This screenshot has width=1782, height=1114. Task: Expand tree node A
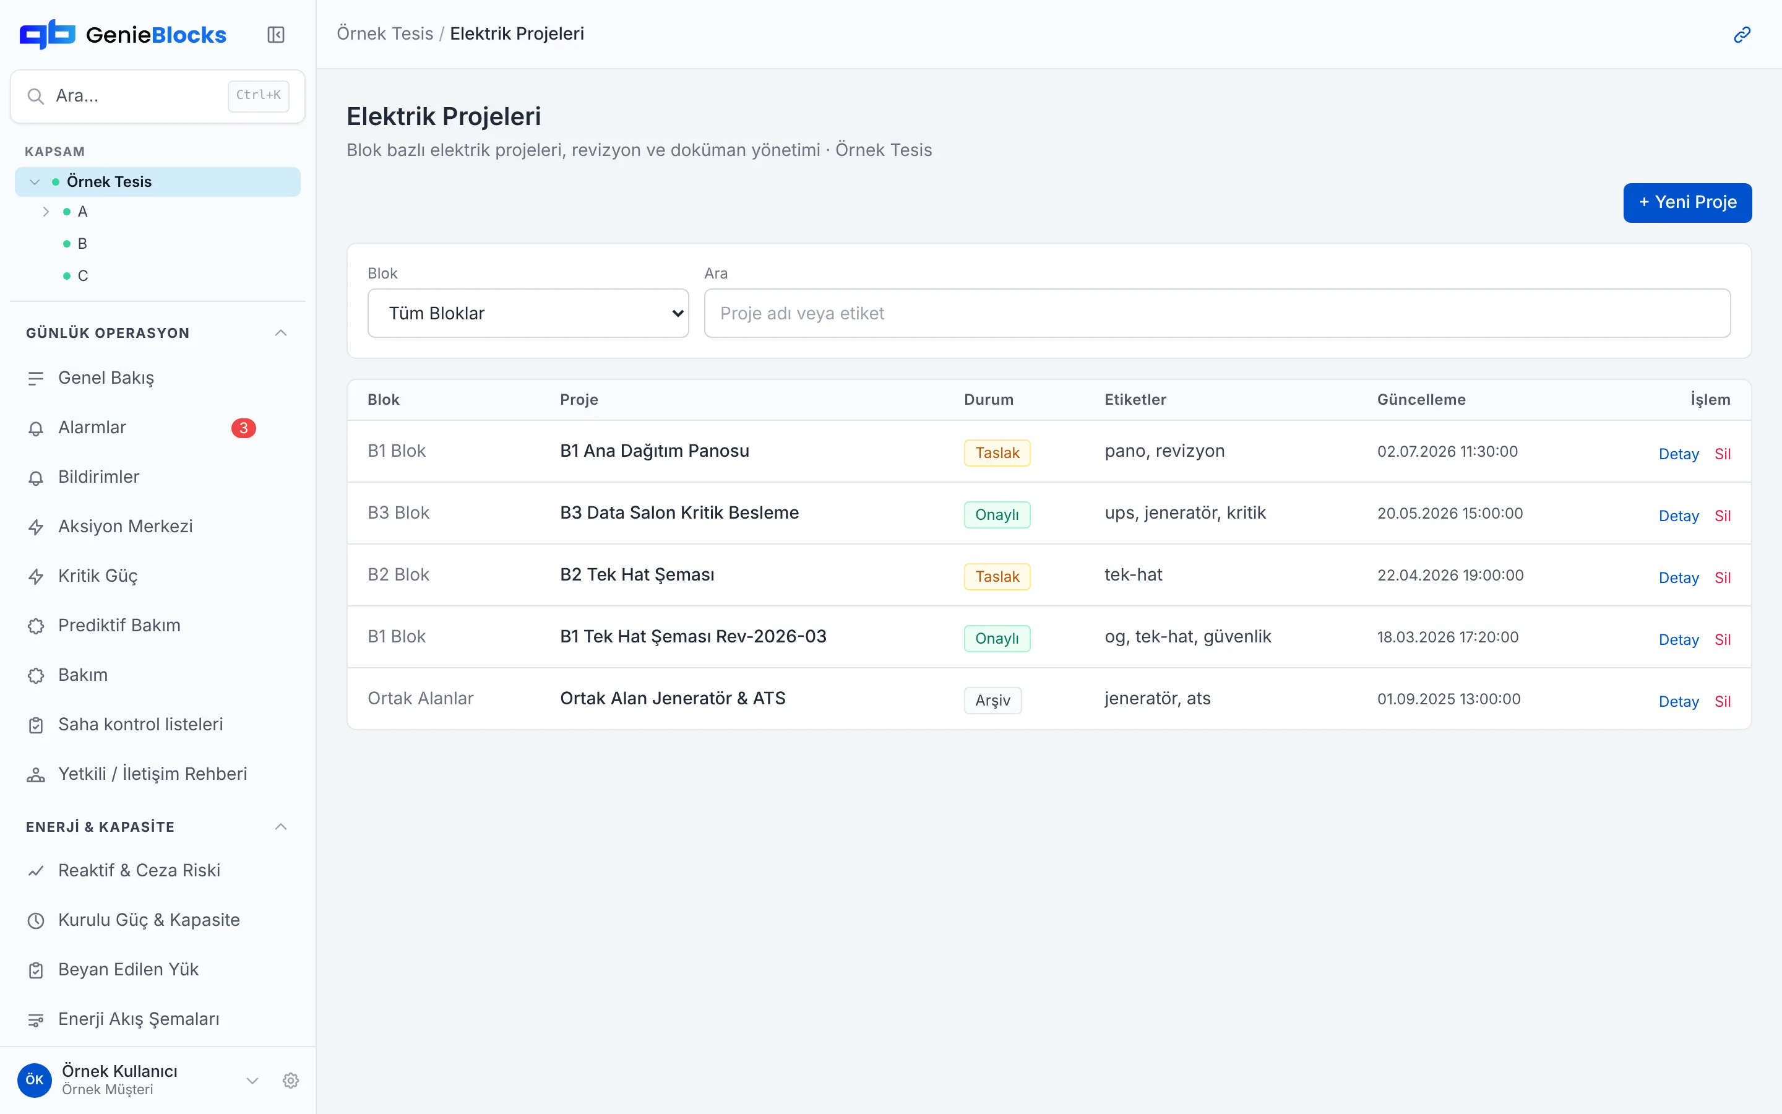[x=46, y=212]
